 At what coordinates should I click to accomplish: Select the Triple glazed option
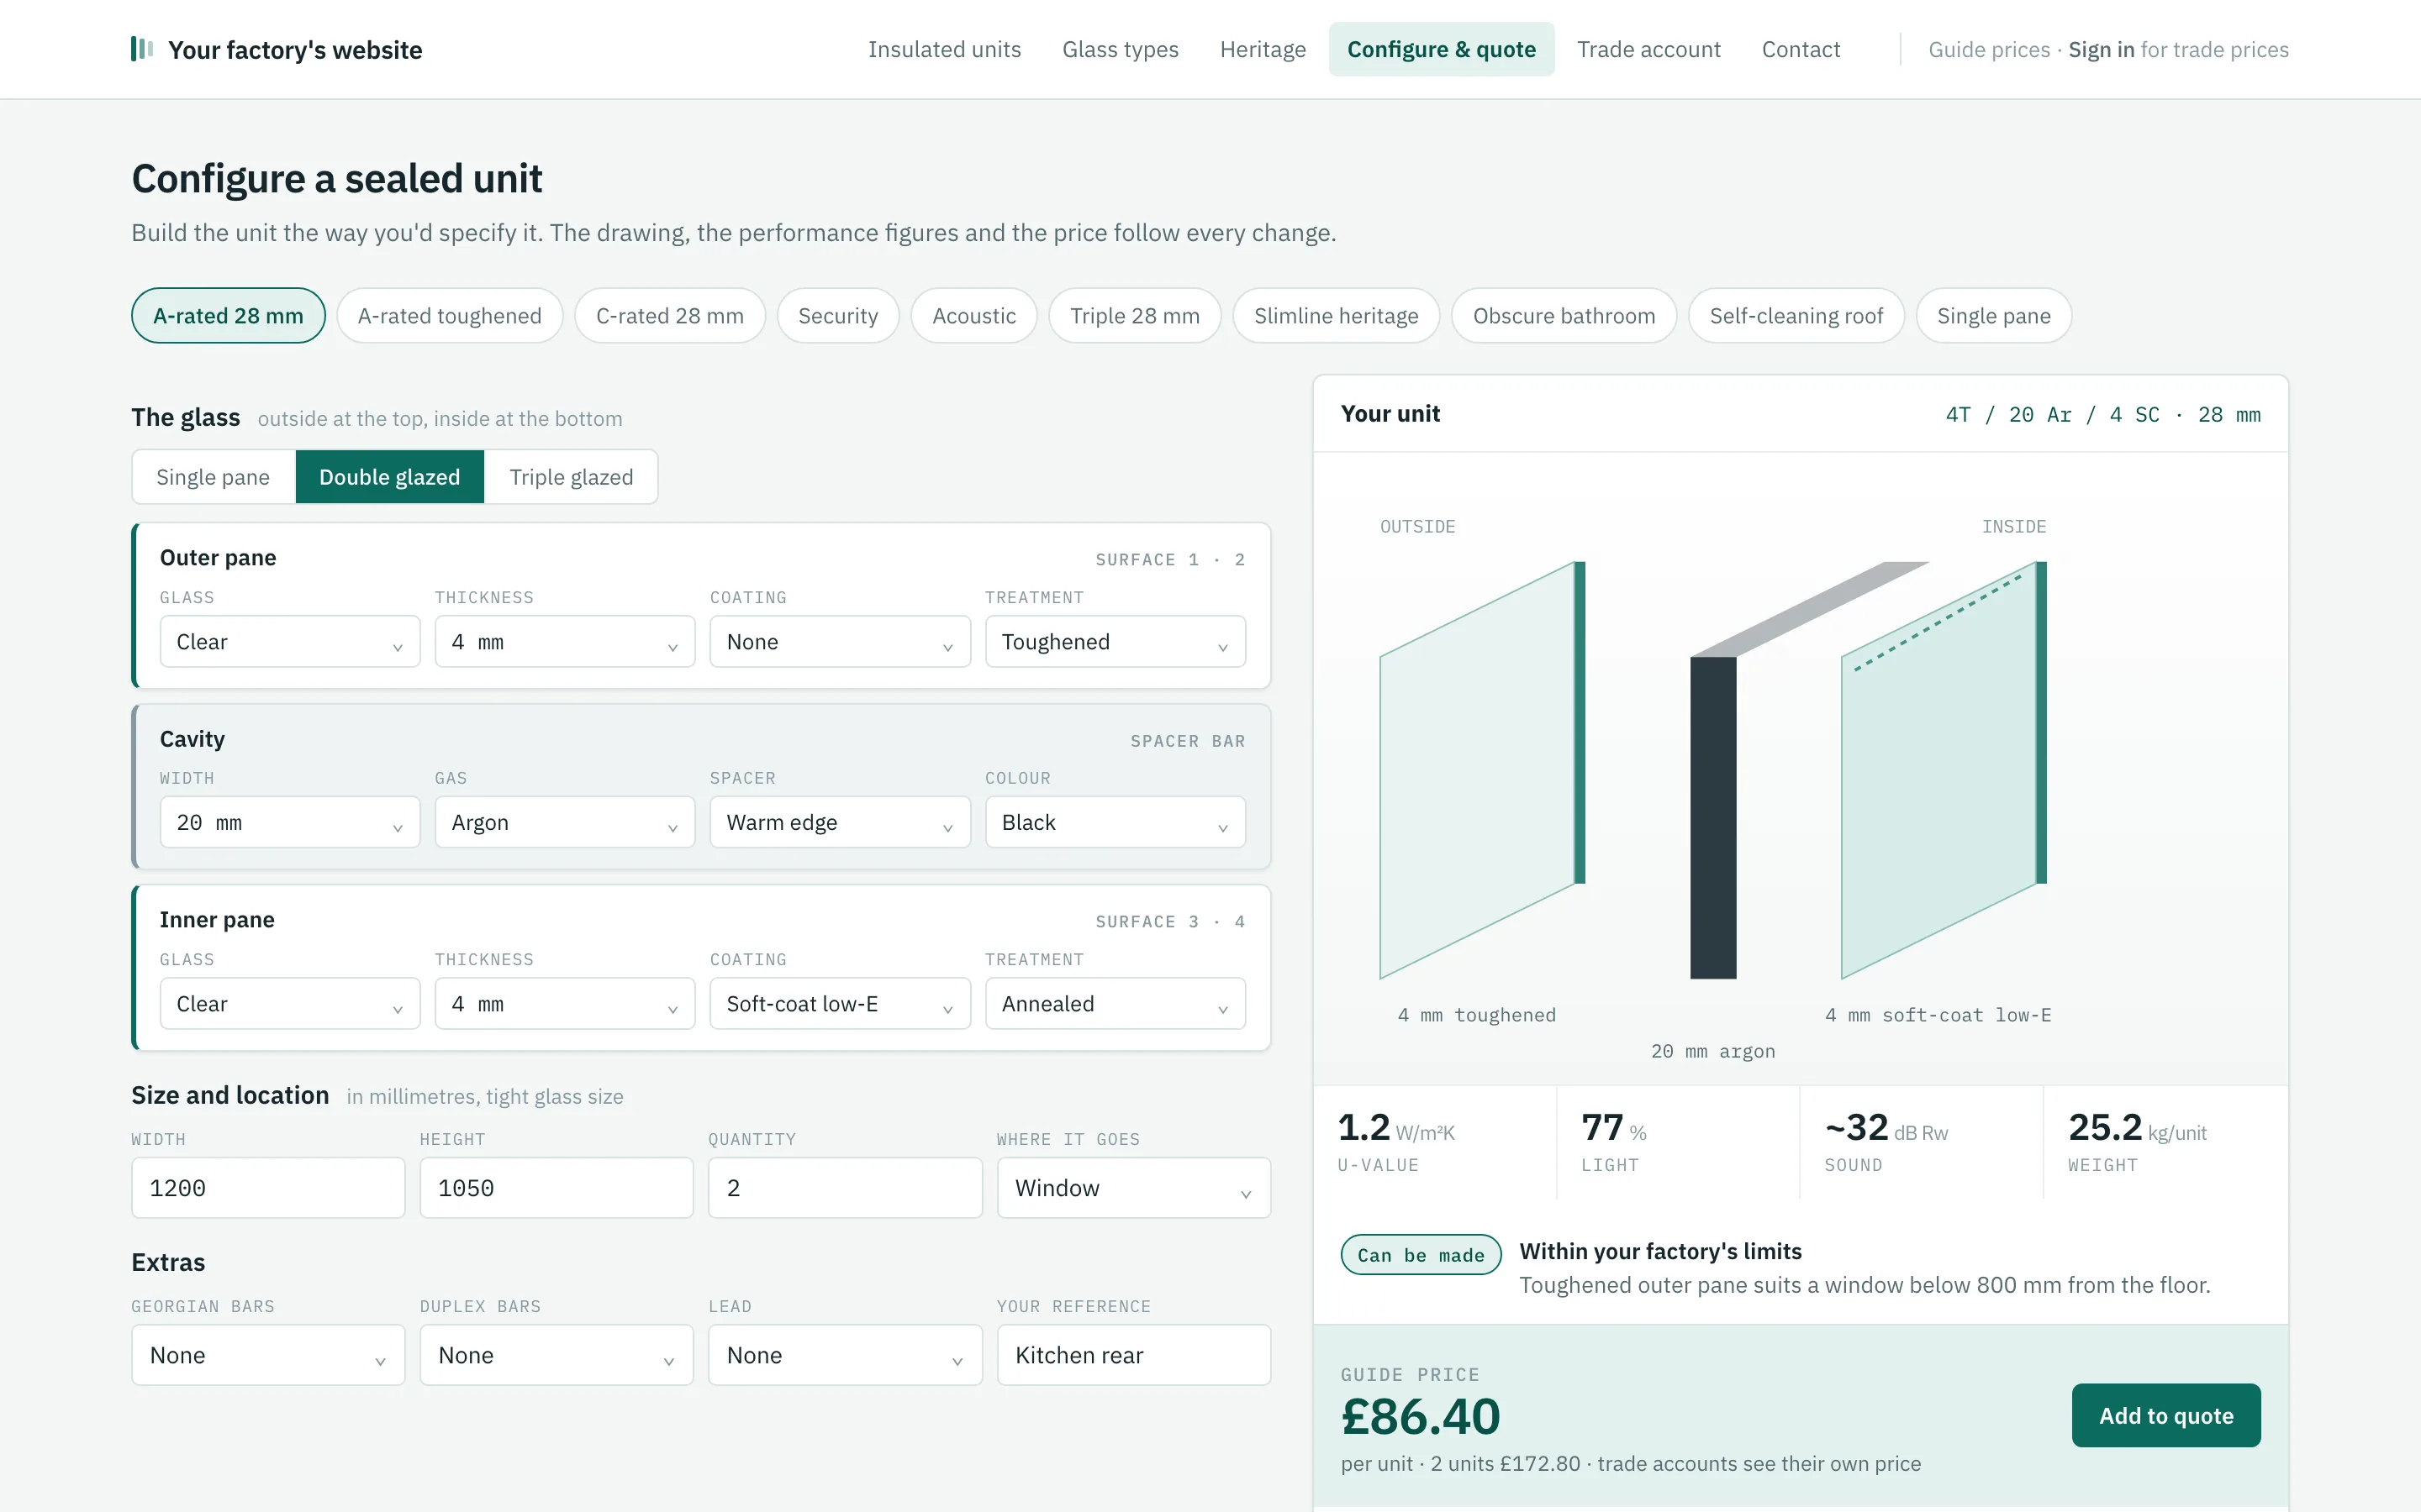[572, 477]
